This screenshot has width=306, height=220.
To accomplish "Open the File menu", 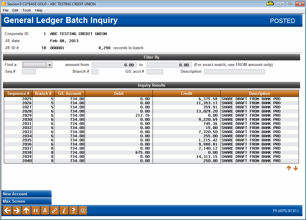I will [x=5, y=10].
